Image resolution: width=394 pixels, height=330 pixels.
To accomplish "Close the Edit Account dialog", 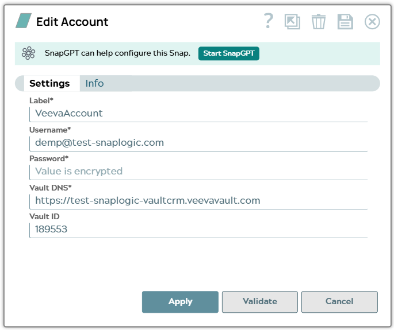I will tap(372, 22).
